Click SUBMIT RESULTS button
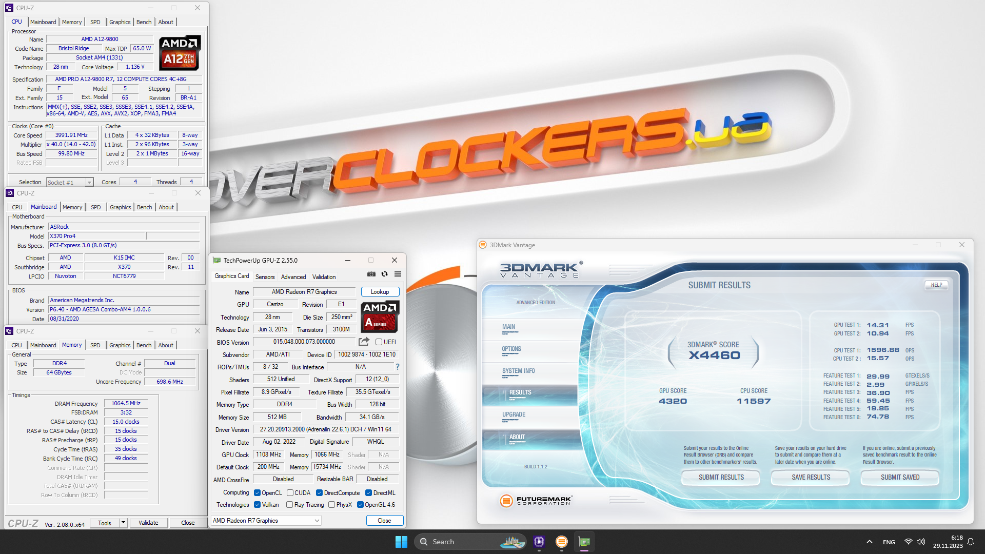 coord(721,477)
